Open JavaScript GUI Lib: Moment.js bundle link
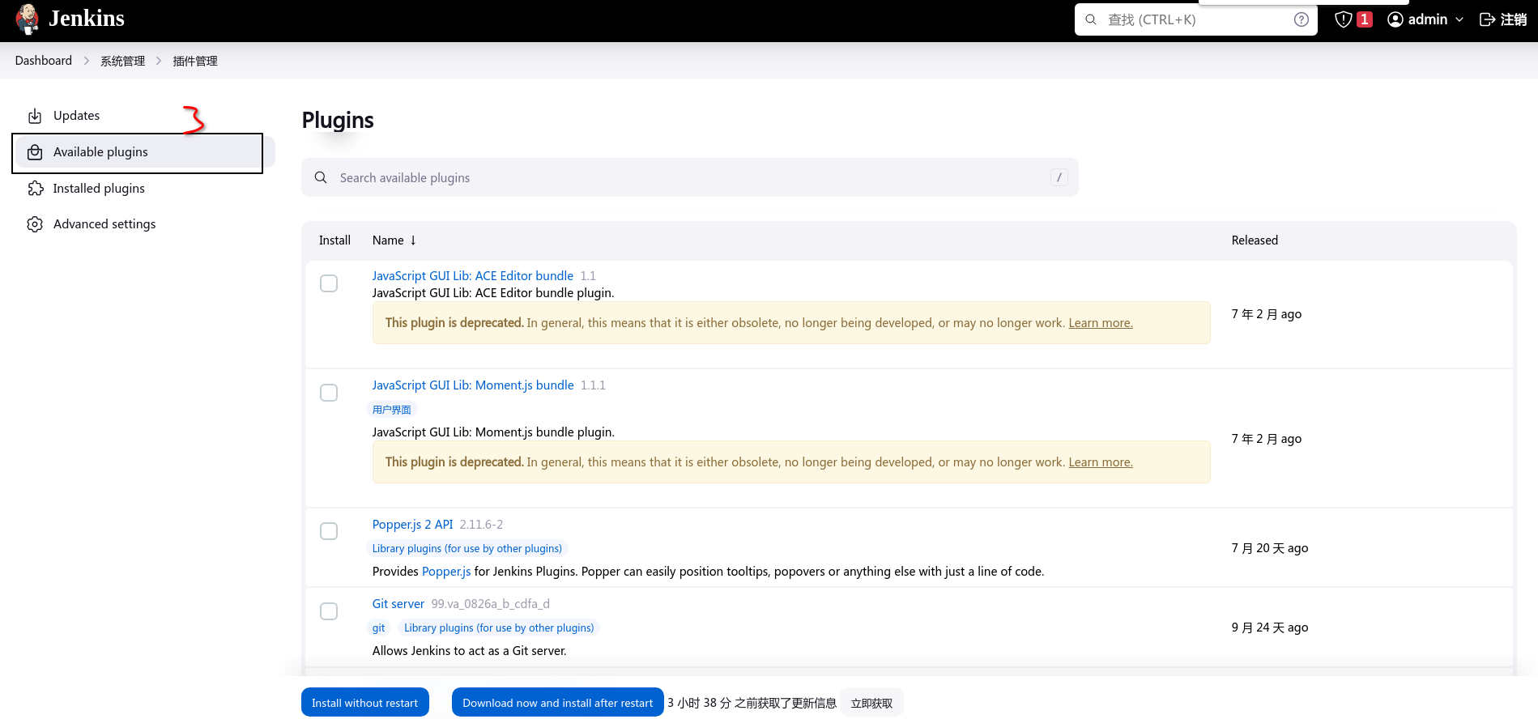Image resolution: width=1538 pixels, height=719 pixels. [x=473, y=385]
